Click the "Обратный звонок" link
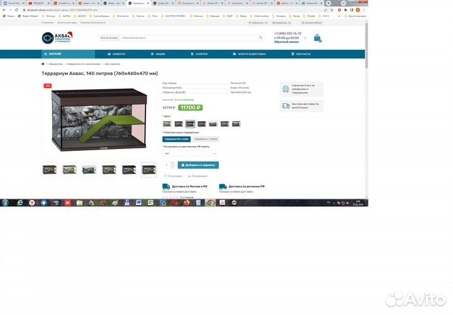 point(286,42)
